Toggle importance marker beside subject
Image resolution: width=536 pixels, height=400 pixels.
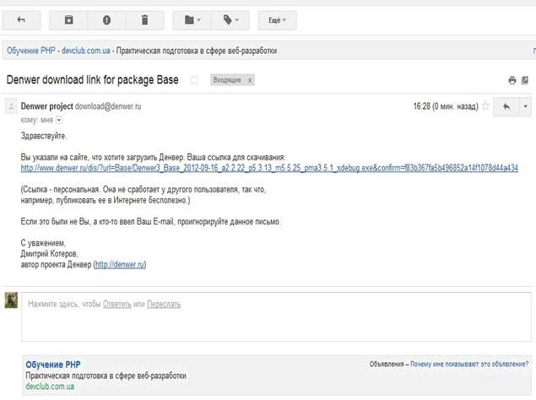pos(194,80)
